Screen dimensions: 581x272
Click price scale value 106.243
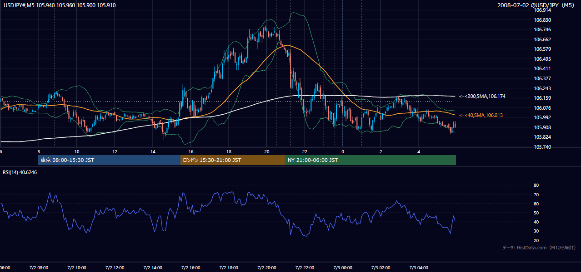click(542, 88)
